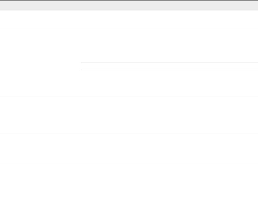Select the second empty table row

[129, 35]
